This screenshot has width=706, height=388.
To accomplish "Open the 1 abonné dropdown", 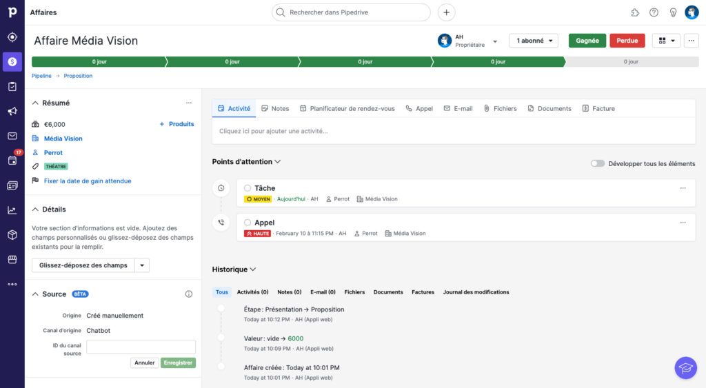I will 534,41.
